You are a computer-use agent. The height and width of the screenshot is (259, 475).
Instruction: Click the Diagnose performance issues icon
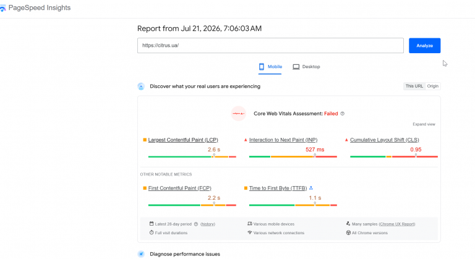141,254
